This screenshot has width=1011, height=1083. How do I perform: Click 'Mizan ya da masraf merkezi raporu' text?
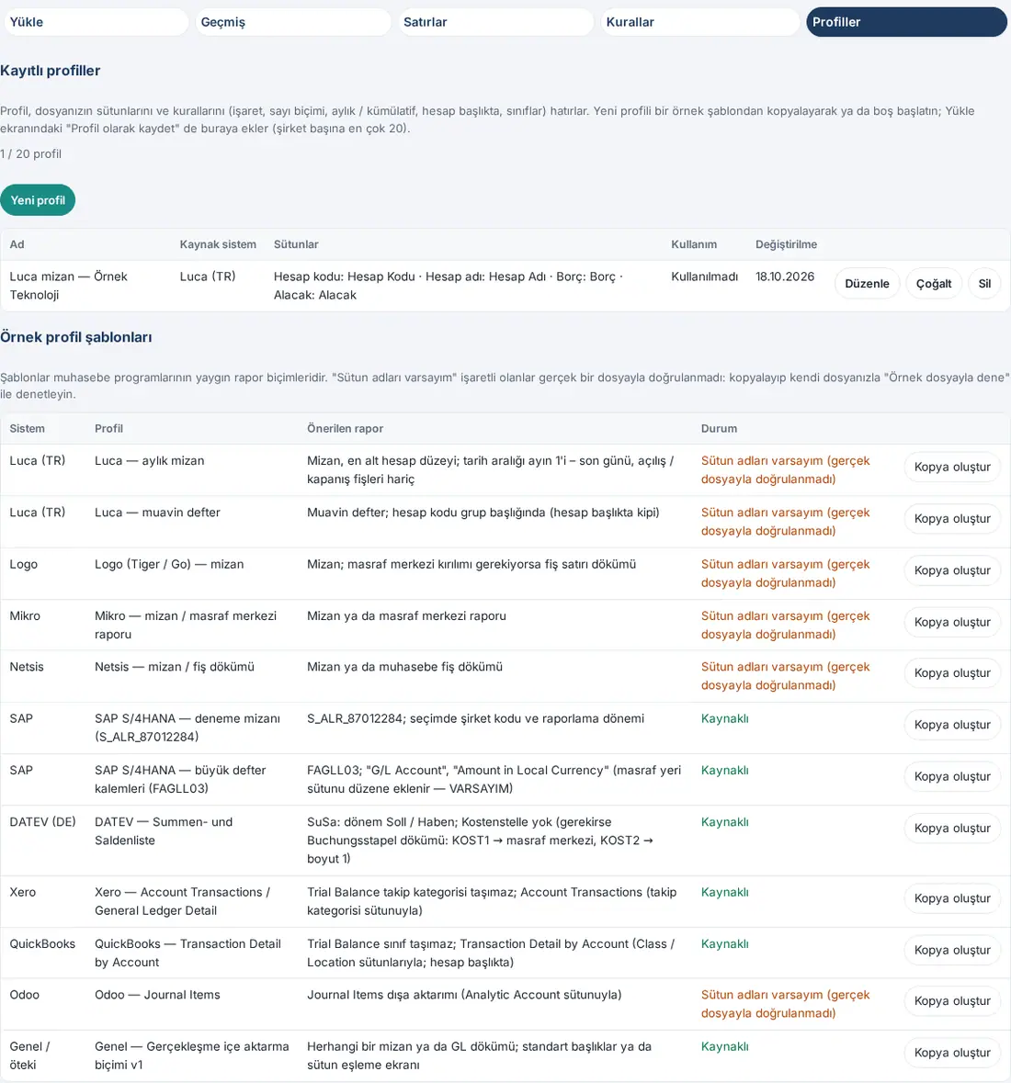(406, 615)
